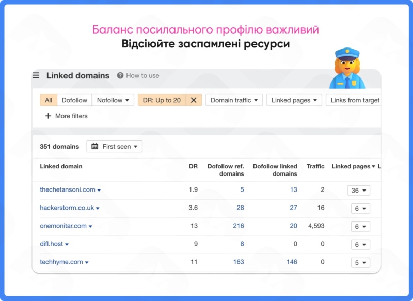The width and height of the screenshot is (413, 301).
Task: Click 216 dofollow ref. domains for onemonitar.com
Action: coord(238,226)
